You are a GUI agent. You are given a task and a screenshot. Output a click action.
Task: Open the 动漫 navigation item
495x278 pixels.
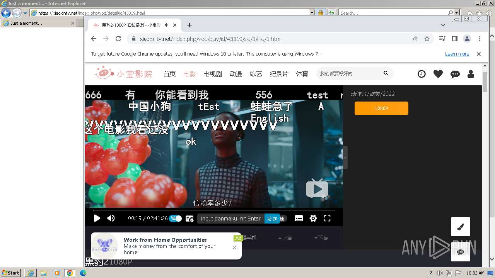pyautogui.click(x=236, y=74)
